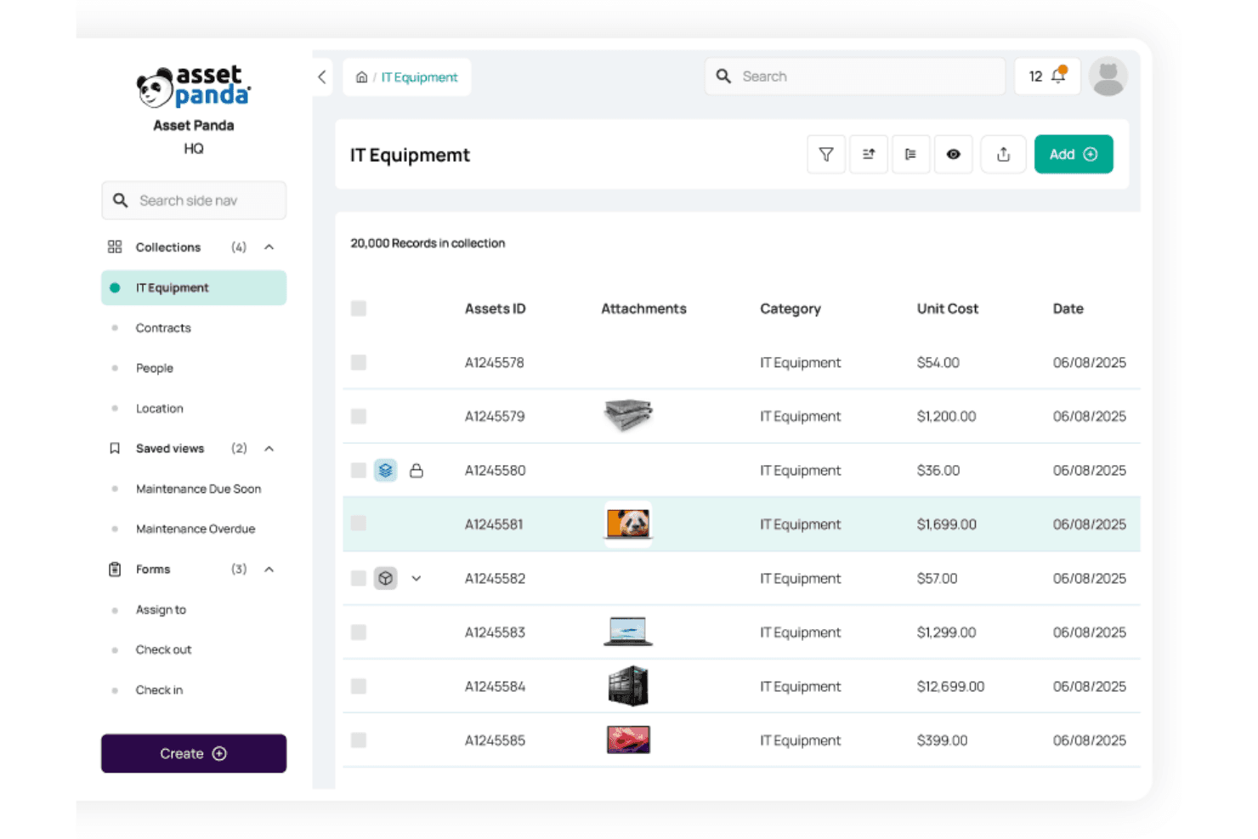Click the top Search field
The image size is (1258, 839).
[x=855, y=77]
